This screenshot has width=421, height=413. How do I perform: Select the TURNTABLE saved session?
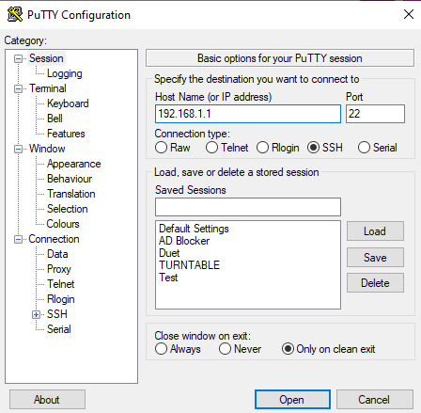click(189, 265)
